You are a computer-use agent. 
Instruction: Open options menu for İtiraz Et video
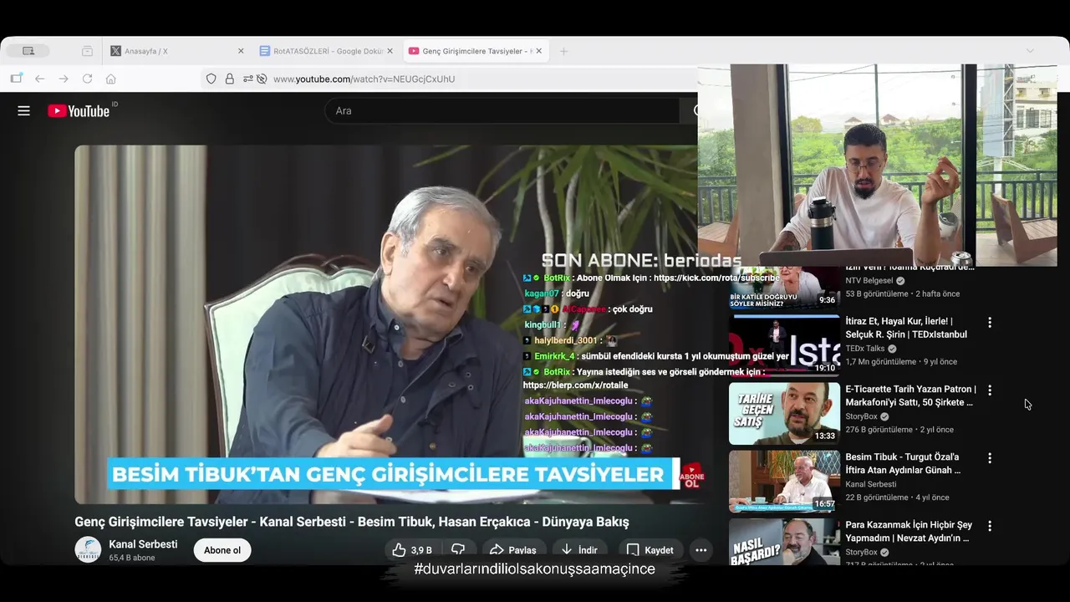(x=990, y=322)
